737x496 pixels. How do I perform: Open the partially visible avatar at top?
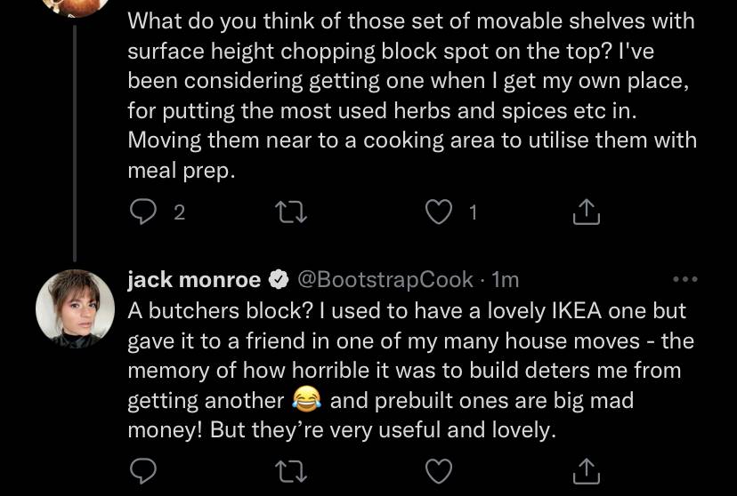[x=75, y=8]
